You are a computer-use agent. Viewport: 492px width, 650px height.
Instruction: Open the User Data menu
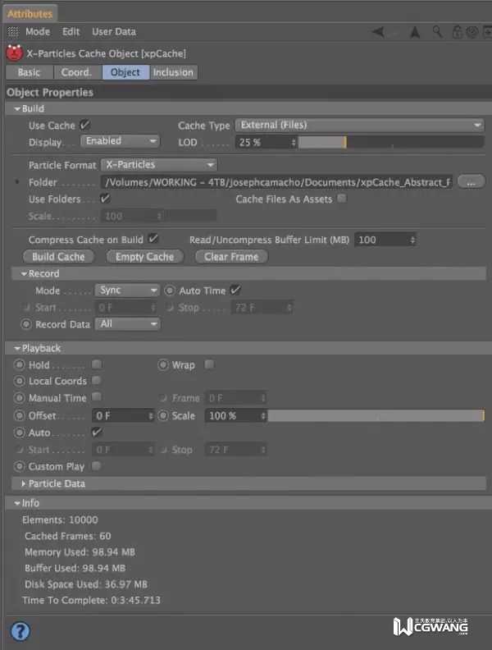pyautogui.click(x=114, y=31)
